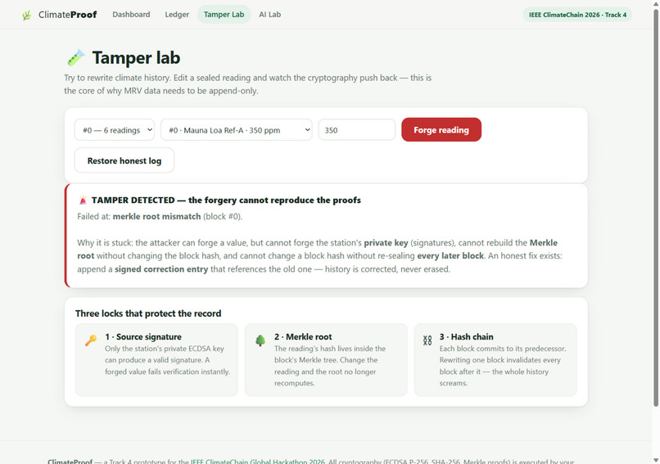Viewport: 660px width, 464px height.
Task: Click the '1 · Source signature' card title
Action: [143, 336]
